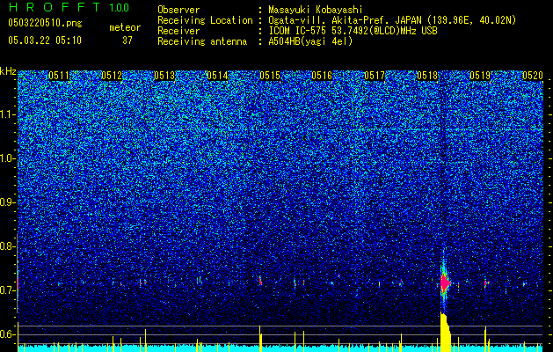This screenshot has height=352, width=553.
Task: Click observer name Masayuki Kobayashi
Action: point(316,11)
